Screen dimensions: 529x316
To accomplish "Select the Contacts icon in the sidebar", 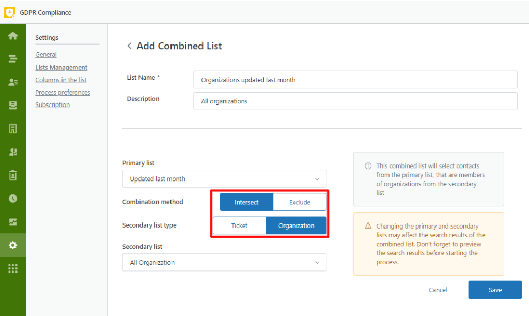I will [x=13, y=82].
